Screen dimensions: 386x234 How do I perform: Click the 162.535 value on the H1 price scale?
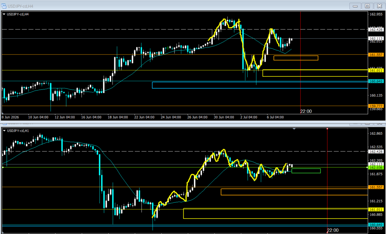click(376, 147)
